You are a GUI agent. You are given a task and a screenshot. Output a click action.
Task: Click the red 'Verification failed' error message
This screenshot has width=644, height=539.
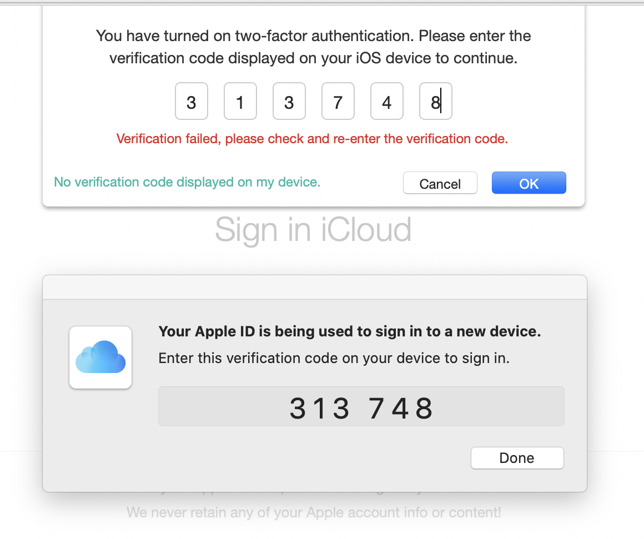pyautogui.click(x=312, y=139)
